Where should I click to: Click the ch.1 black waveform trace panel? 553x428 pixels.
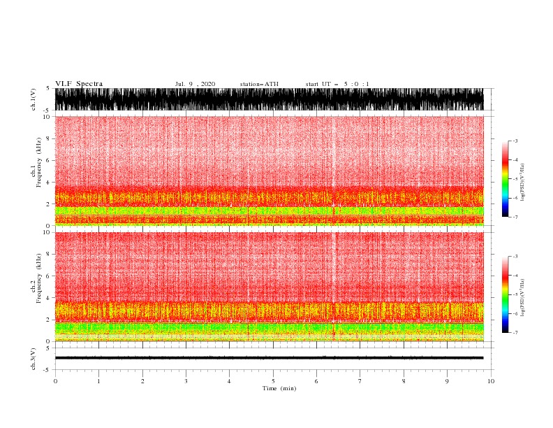click(x=269, y=99)
